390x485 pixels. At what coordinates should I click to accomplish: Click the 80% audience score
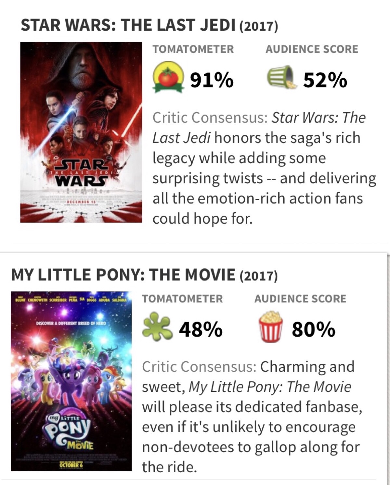tap(313, 330)
